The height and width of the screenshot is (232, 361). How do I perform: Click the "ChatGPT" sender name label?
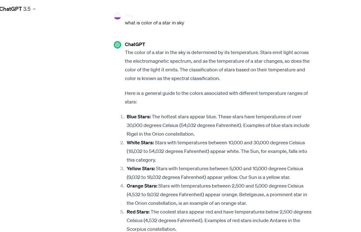click(x=135, y=44)
